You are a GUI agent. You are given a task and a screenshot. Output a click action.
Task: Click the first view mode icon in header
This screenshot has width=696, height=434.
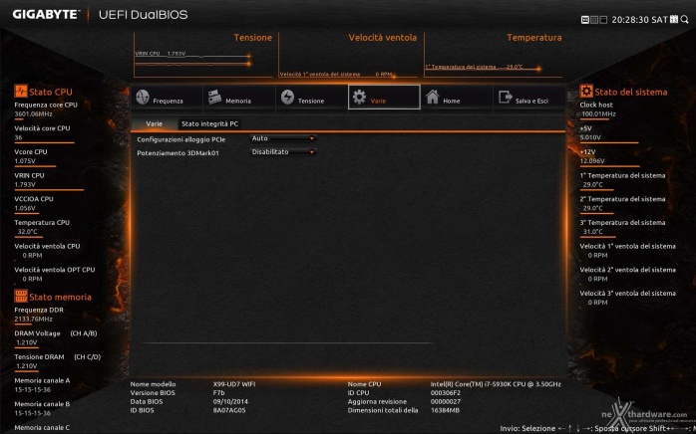coord(585,20)
